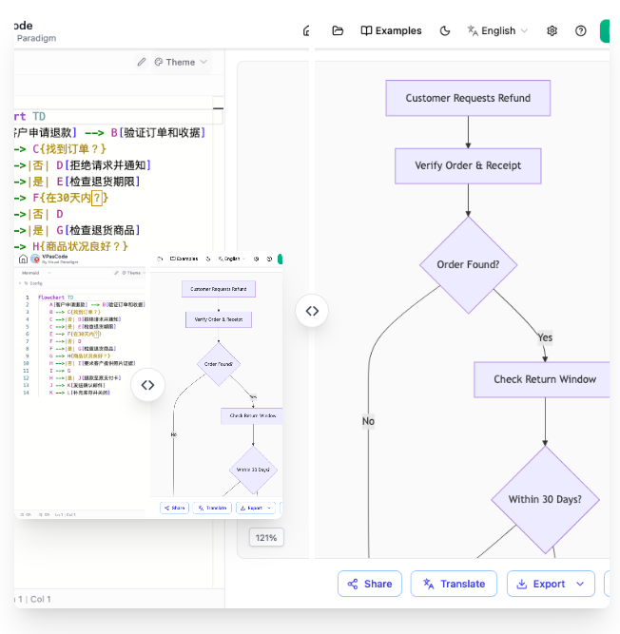Click Export button in inset thumbnail
This screenshot has height=634, width=620.
[256, 508]
